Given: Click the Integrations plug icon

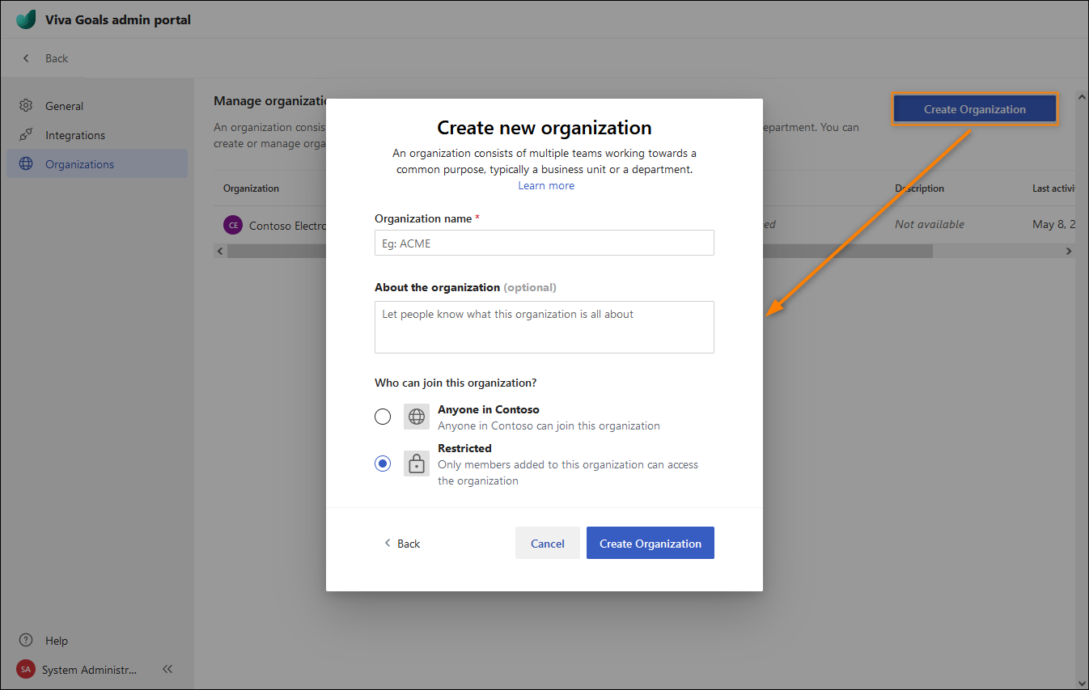Looking at the screenshot, I should click(26, 135).
